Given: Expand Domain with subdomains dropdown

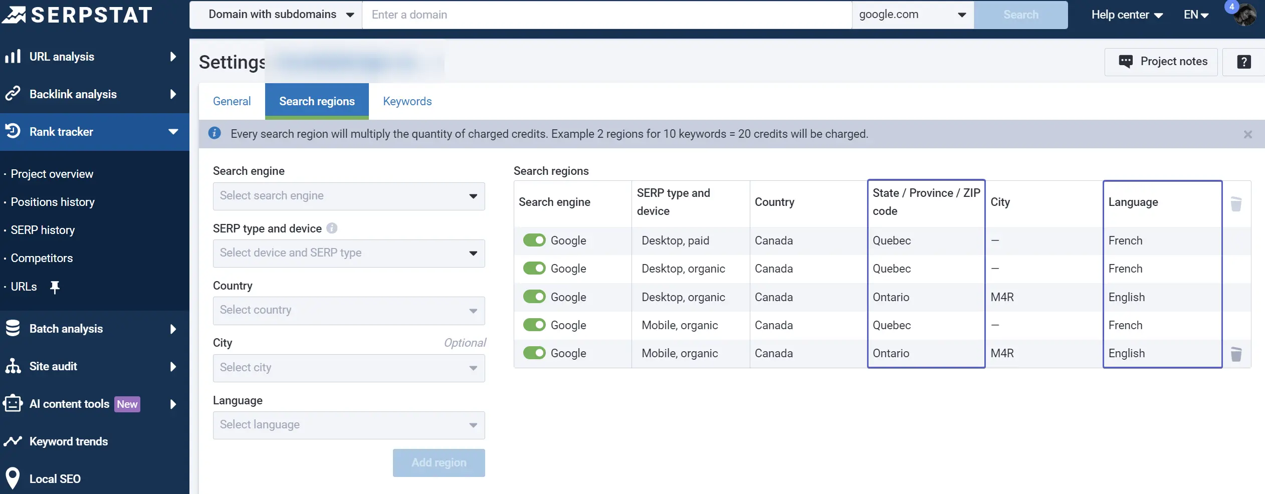Looking at the screenshot, I should (281, 15).
